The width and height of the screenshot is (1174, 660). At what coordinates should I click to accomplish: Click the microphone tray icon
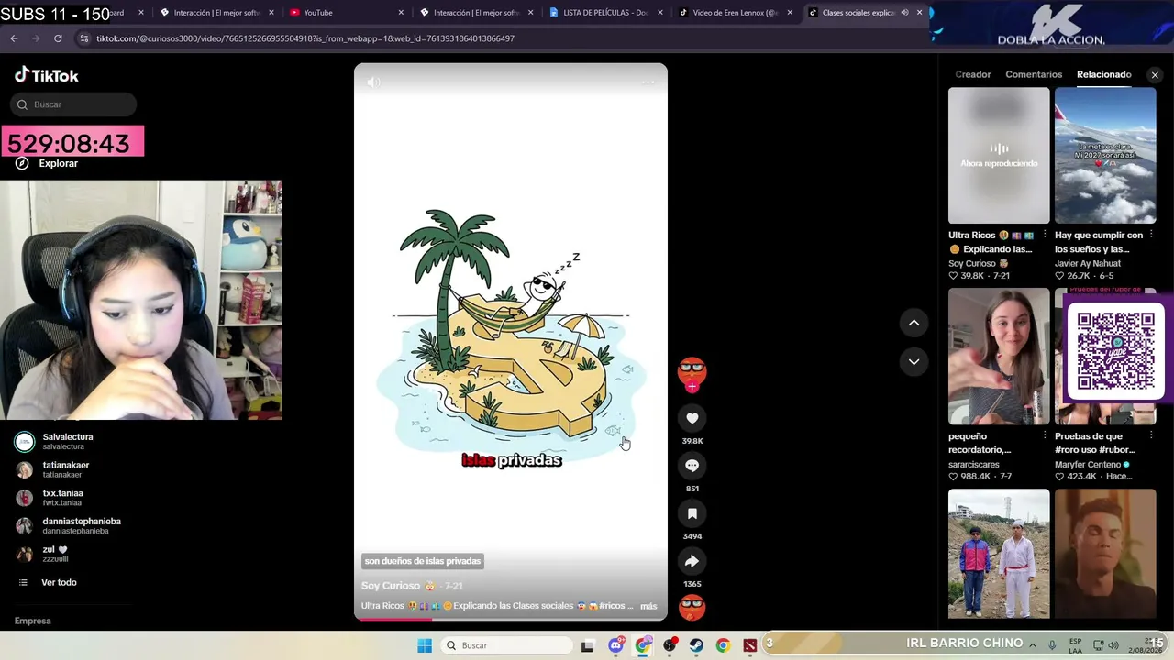(x=1052, y=645)
